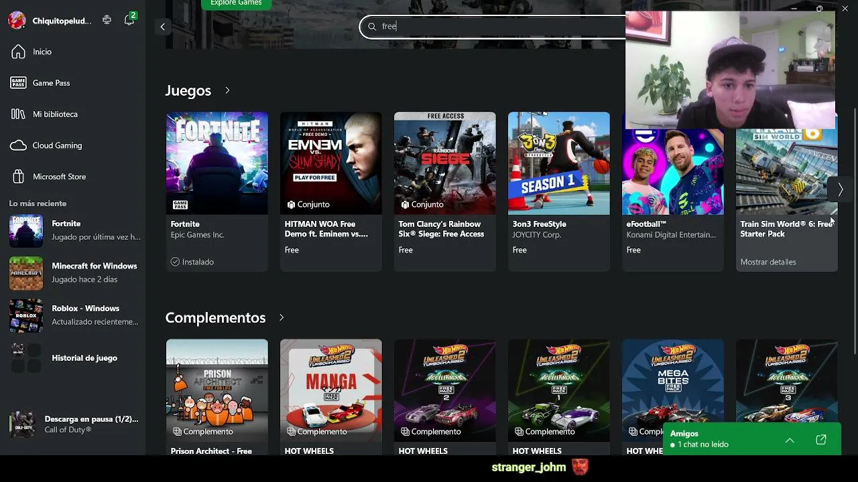Open Roblox - Windows recent entry
Viewport: 858px width, 482px height.
pyautogui.click(x=74, y=315)
